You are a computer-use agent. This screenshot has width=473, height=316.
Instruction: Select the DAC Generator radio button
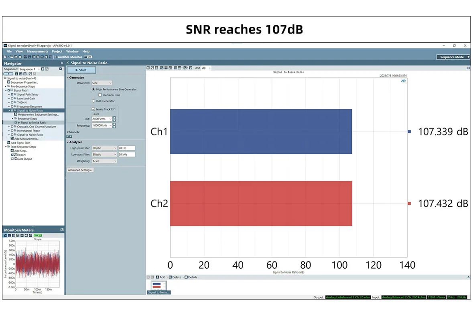coord(93,101)
